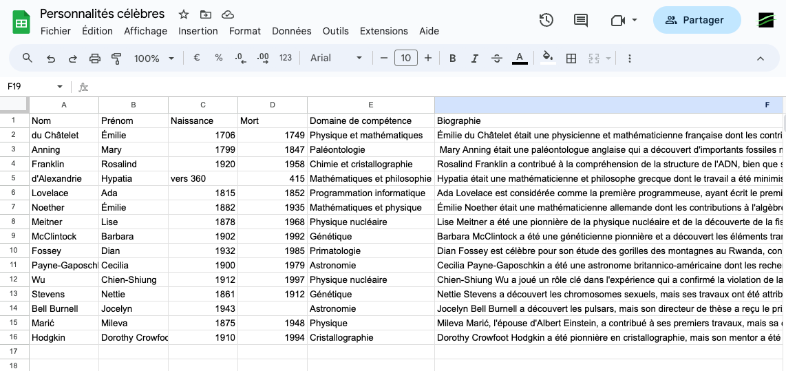
Task: Click the search menus magnifier icon
Action: tap(28, 58)
